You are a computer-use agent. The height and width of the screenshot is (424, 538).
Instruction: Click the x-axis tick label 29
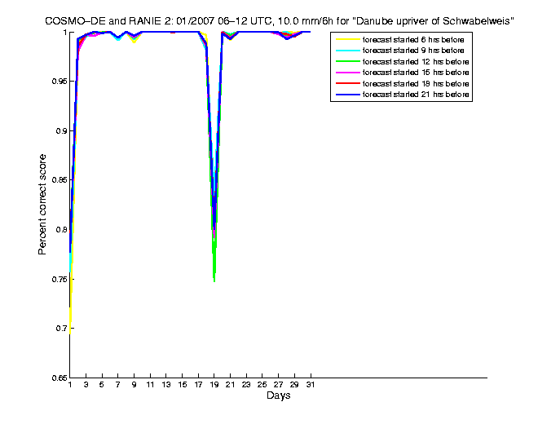(x=294, y=385)
